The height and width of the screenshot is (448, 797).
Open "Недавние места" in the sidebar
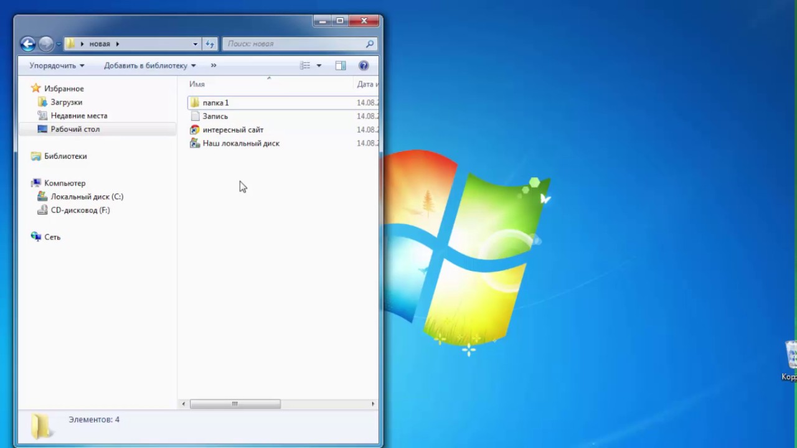coord(79,116)
